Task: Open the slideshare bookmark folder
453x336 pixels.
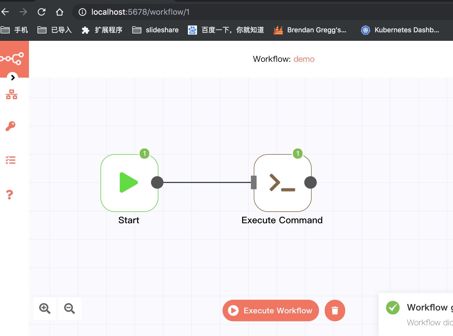Action: [x=156, y=30]
